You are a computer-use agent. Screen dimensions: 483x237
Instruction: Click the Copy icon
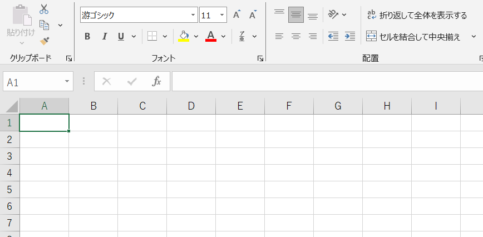[x=45, y=25]
